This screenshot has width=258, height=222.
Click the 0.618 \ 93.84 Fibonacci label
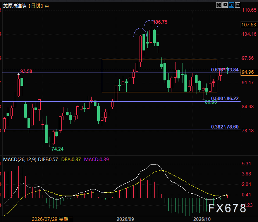[x=225, y=70]
